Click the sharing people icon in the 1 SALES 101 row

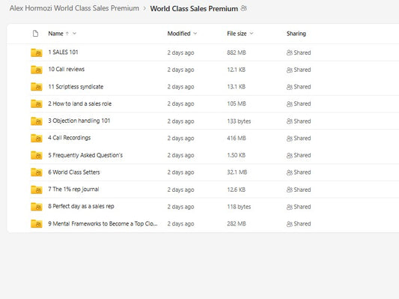pyautogui.click(x=289, y=52)
